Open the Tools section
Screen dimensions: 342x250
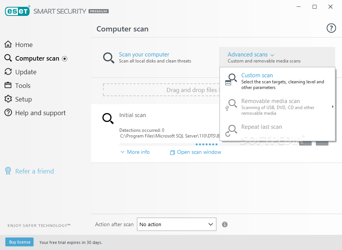coord(23,86)
